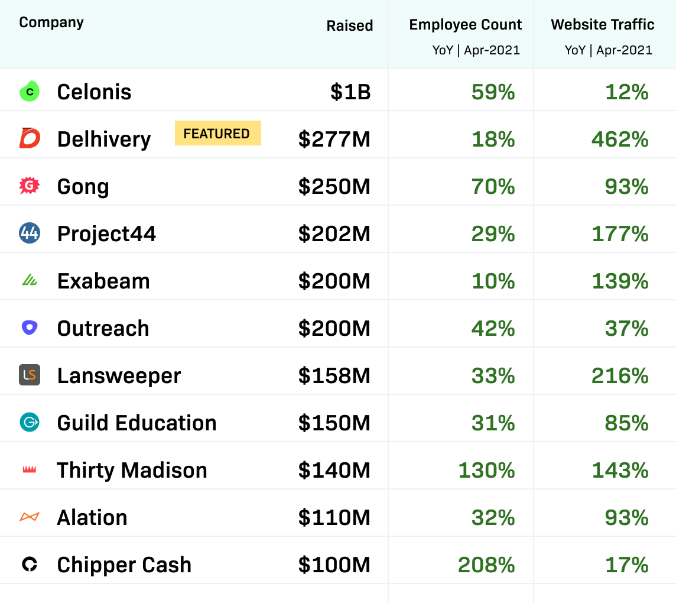Open the Exabeam company name
Viewport: 676px width, 603px height.
click(x=103, y=281)
